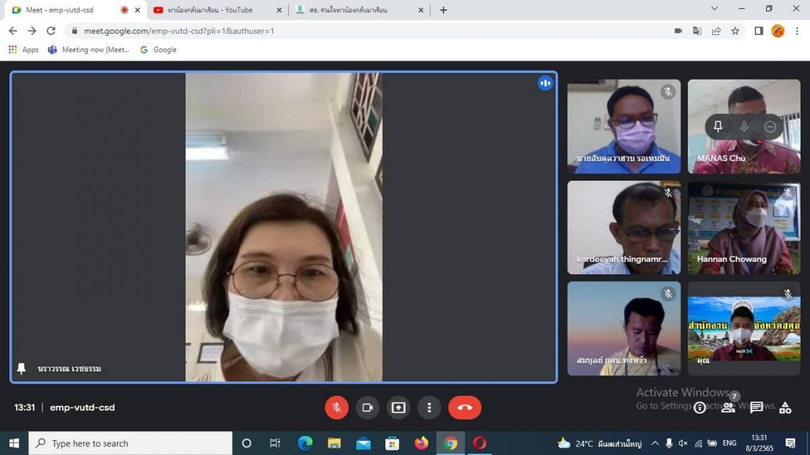Open the Meet activities panel
Image resolution: width=810 pixels, height=455 pixels.
785,407
